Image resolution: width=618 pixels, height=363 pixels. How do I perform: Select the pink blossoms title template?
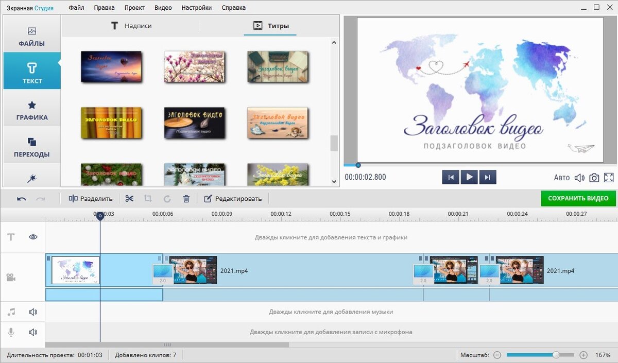(x=194, y=66)
